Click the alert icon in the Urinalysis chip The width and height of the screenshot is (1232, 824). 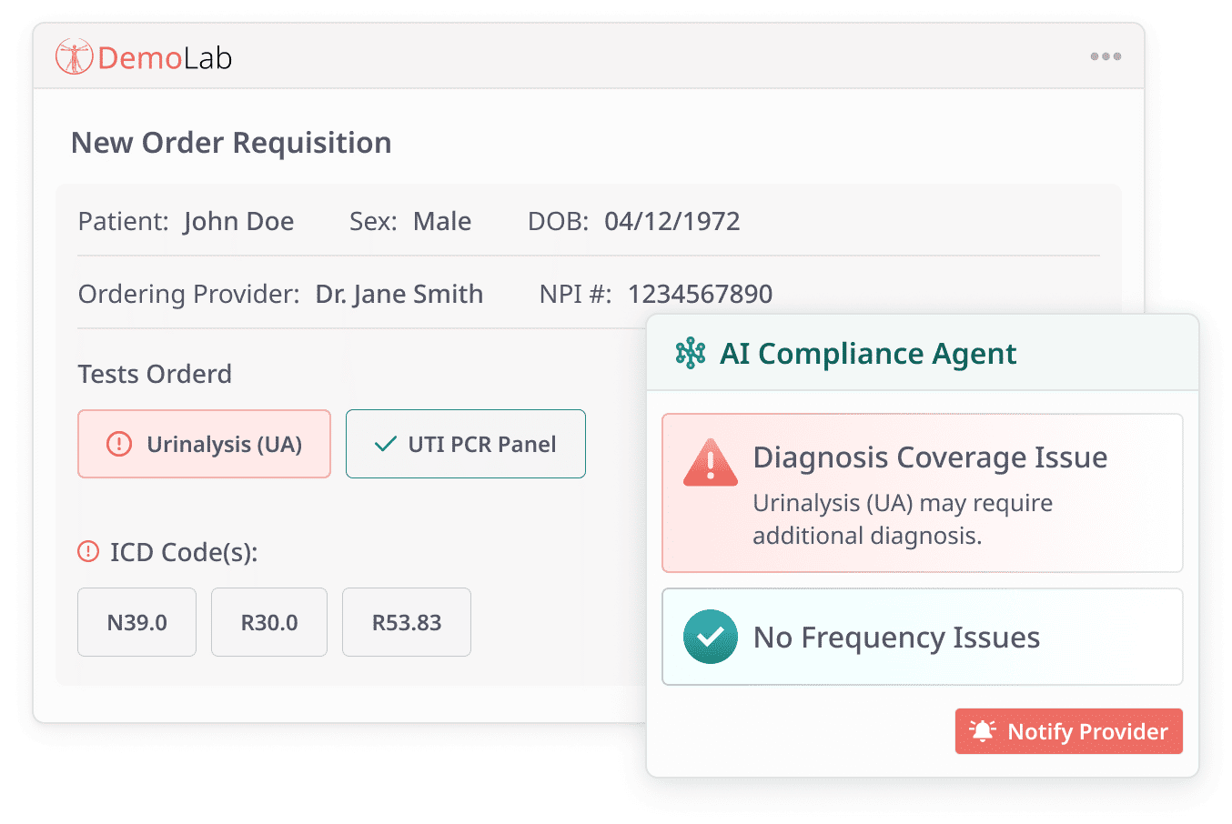pyautogui.click(x=119, y=444)
